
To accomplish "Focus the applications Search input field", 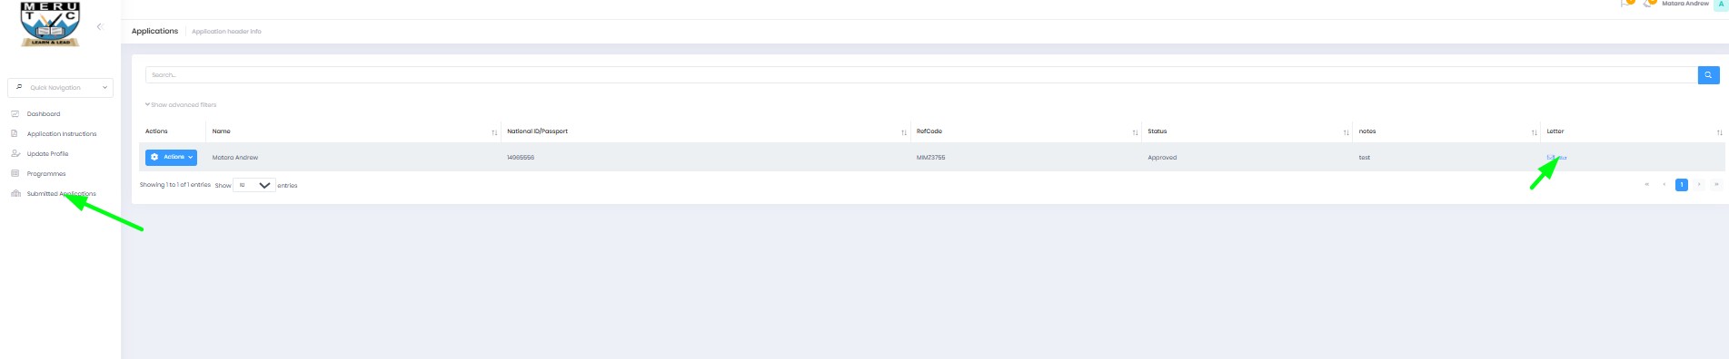I will pyautogui.click(x=921, y=75).
